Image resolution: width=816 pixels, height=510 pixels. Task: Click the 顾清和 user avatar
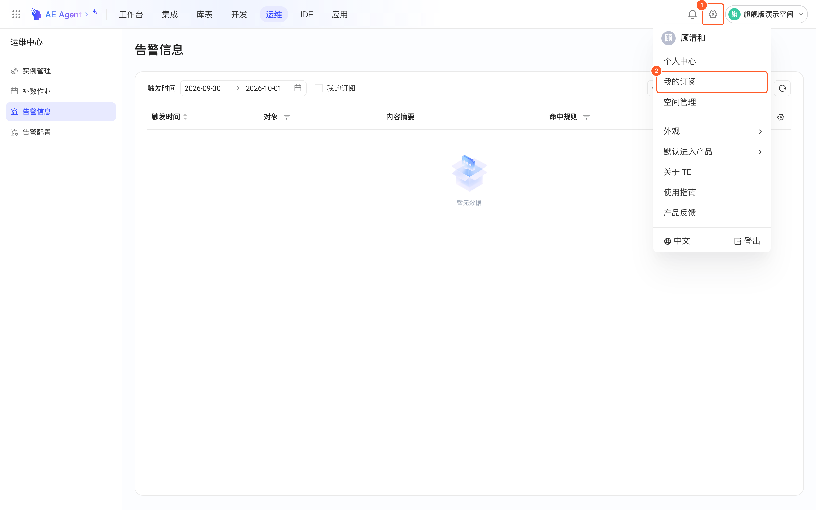tap(669, 38)
